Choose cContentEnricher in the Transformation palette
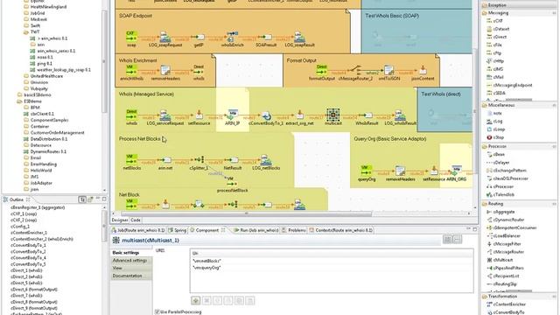 (509, 304)
